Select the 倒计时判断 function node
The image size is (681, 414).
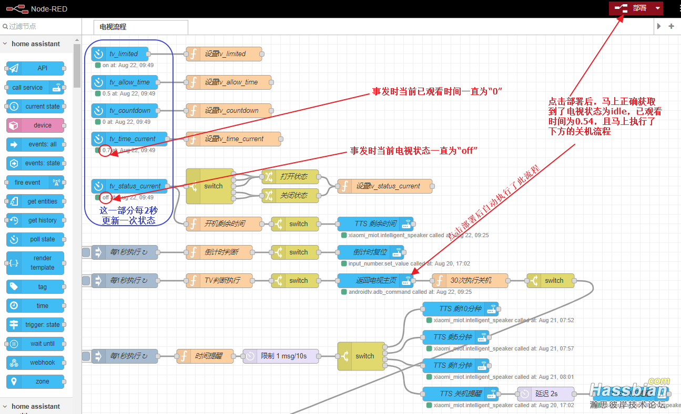coord(219,252)
